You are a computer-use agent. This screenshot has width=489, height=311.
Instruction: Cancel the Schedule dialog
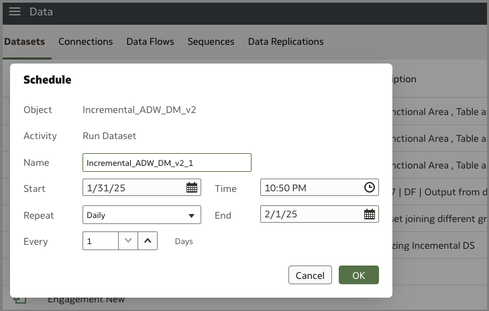pyautogui.click(x=310, y=275)
